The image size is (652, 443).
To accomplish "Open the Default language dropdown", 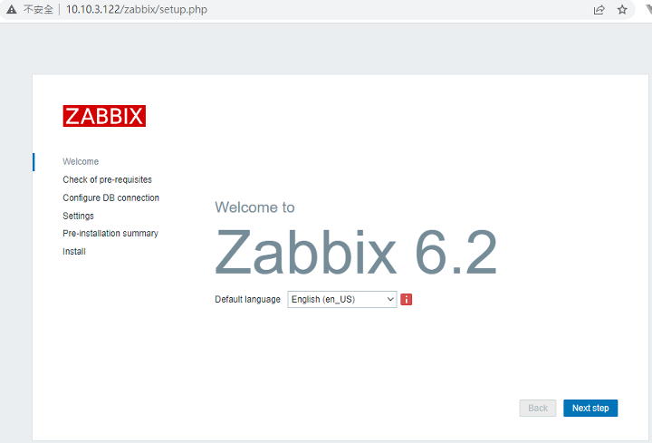I will (341, 300).
